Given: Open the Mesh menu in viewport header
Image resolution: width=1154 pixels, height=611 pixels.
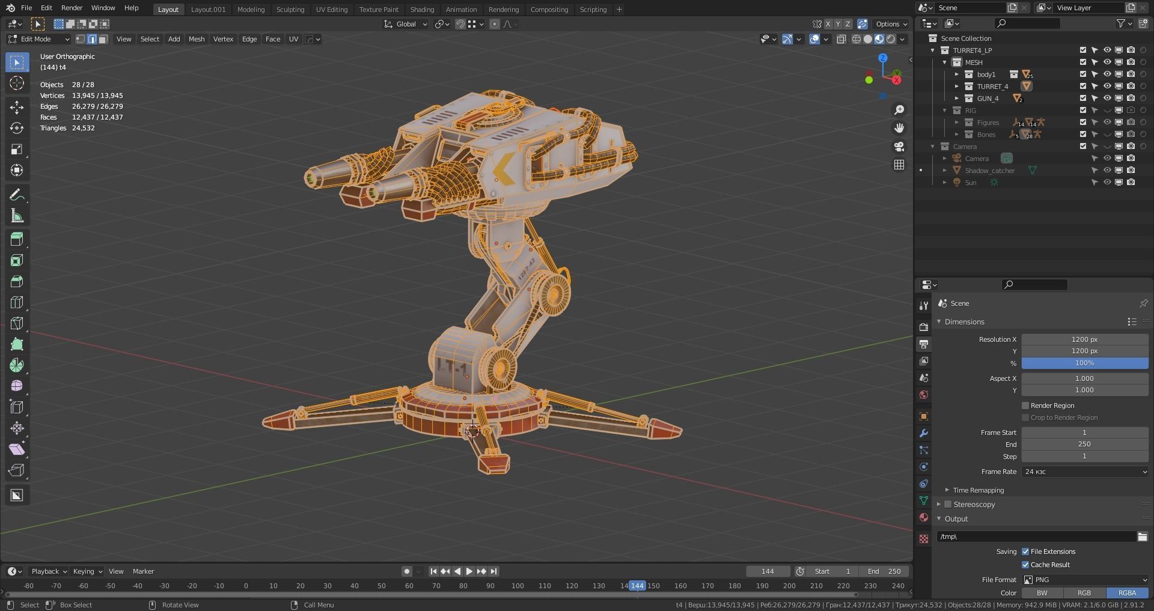Looking at the screenshot, I should (x=197, y=39).
